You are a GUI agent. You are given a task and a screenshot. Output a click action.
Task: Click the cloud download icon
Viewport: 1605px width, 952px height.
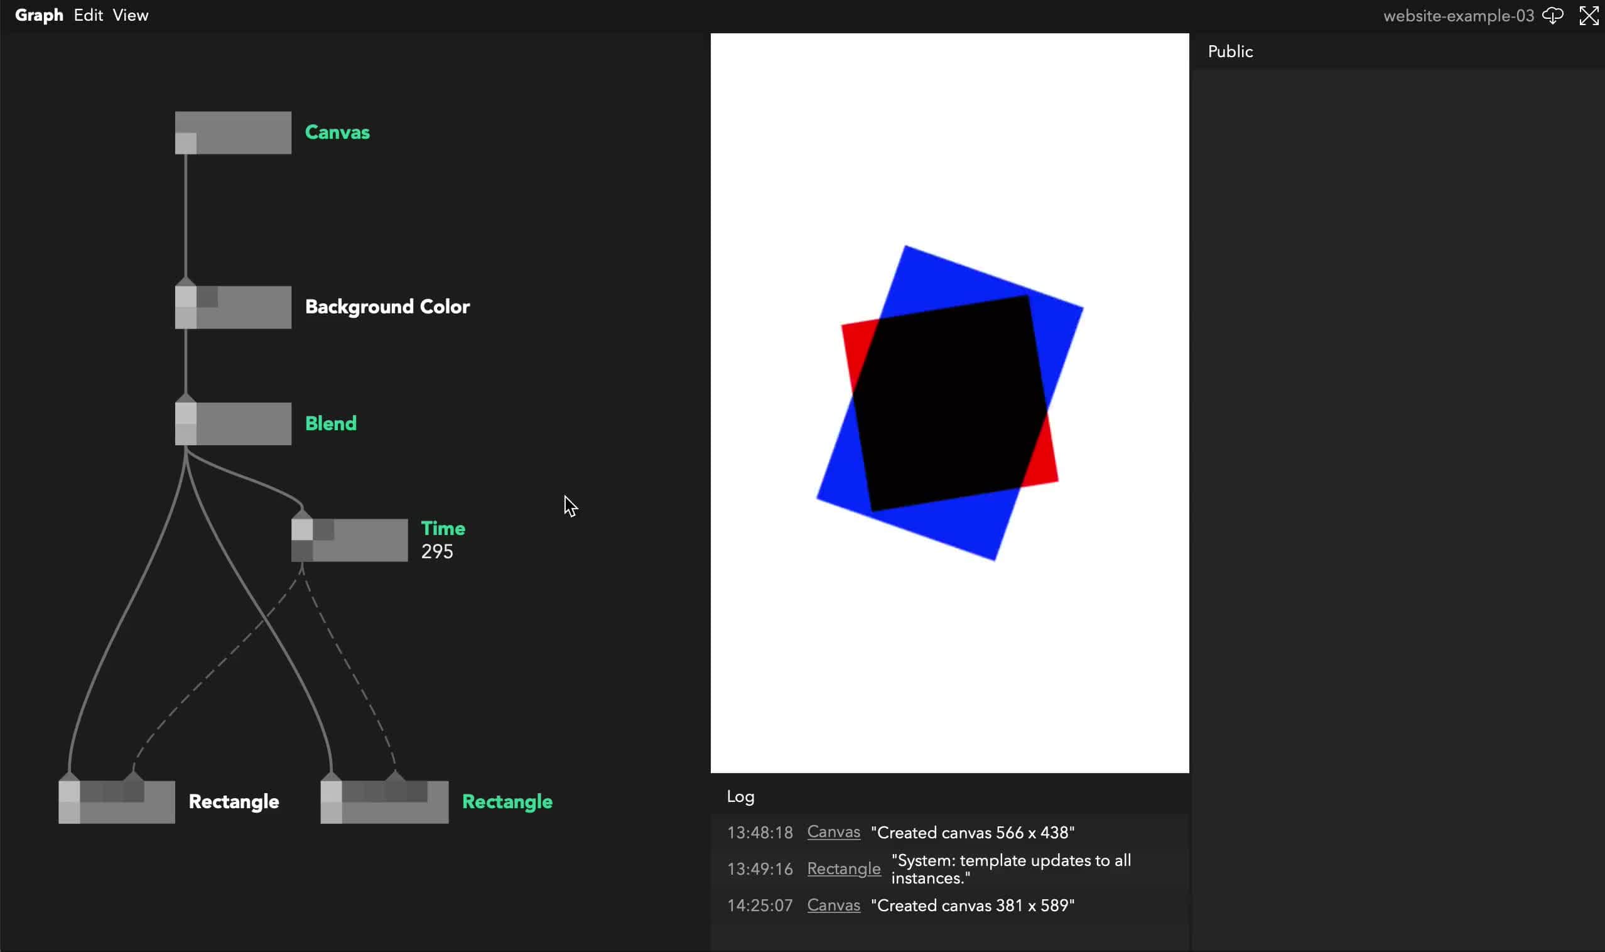pyautogui.click(x=1552, y=16)
